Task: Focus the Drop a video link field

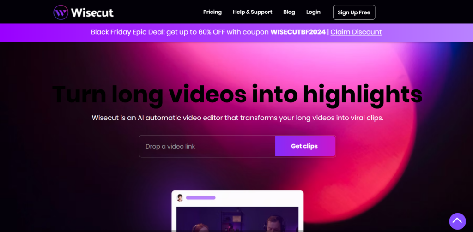Action: 207,146
